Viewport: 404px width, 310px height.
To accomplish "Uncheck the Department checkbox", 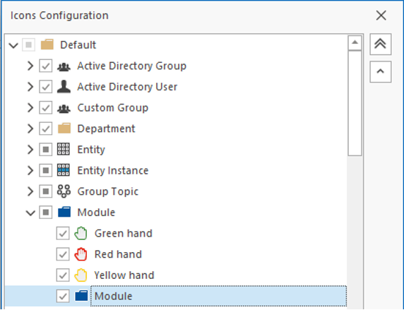I will [46, 129].
